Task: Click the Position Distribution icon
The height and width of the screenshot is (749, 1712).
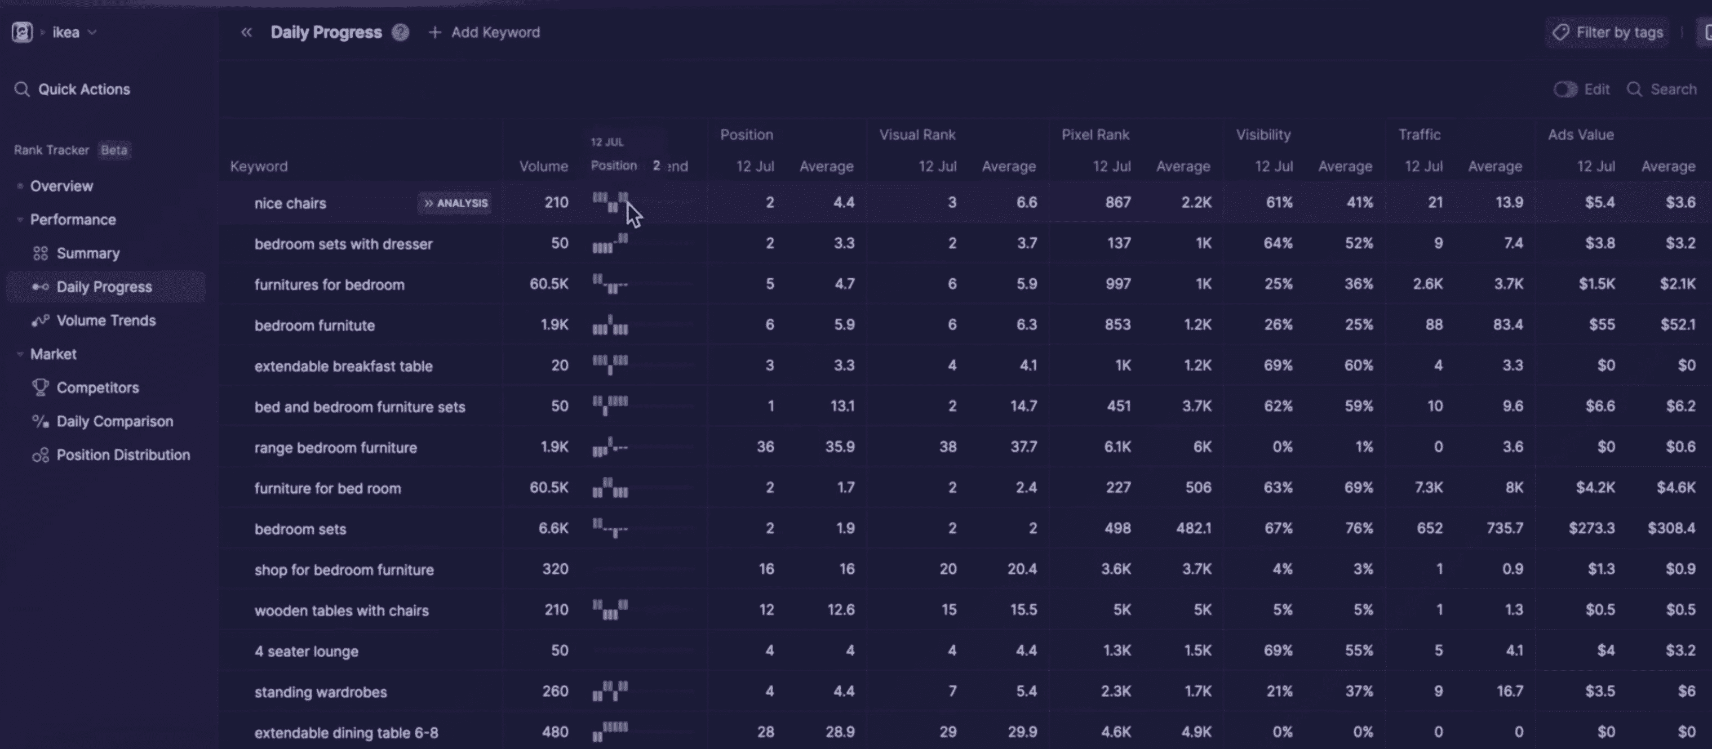Action: (x=41, y=456)
